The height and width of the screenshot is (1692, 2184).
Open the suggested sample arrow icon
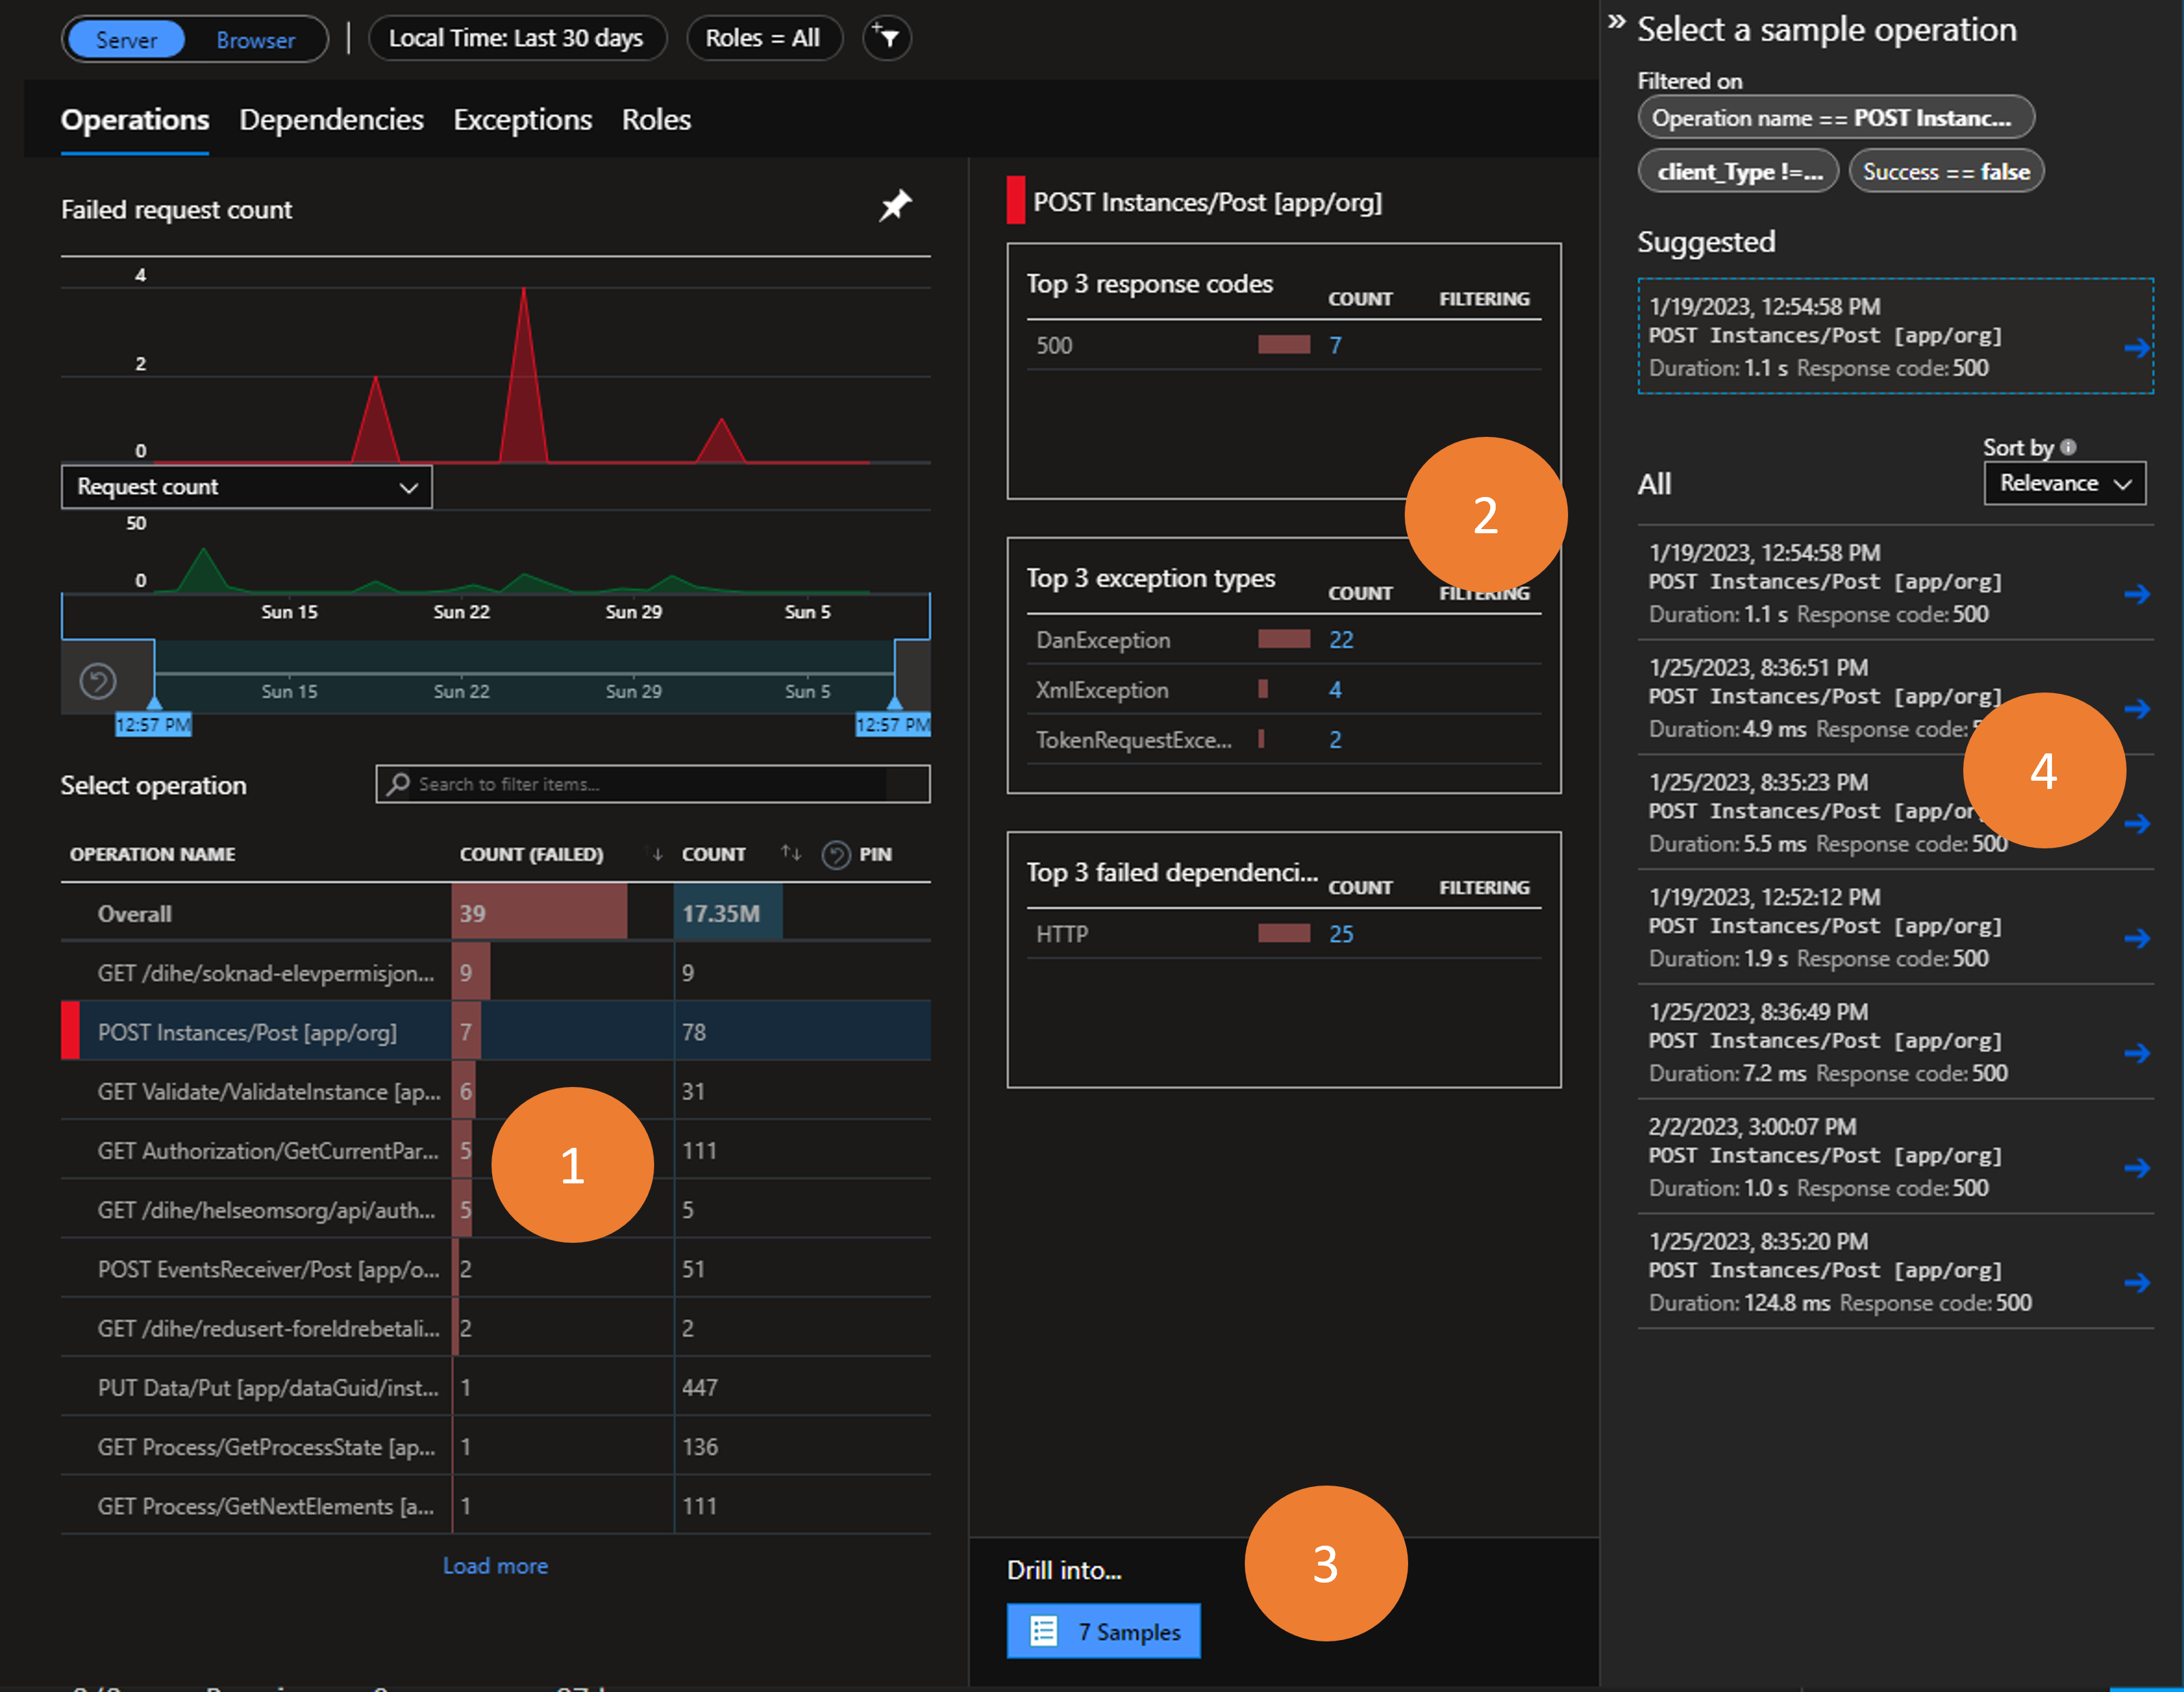(2136, 348)
